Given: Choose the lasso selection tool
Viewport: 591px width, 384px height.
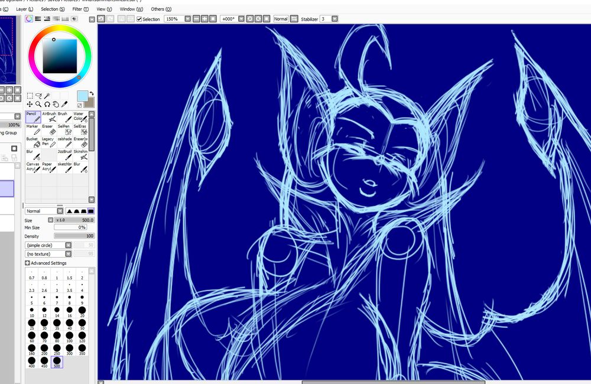Looking at the screenshot, I should click(38, 96).
